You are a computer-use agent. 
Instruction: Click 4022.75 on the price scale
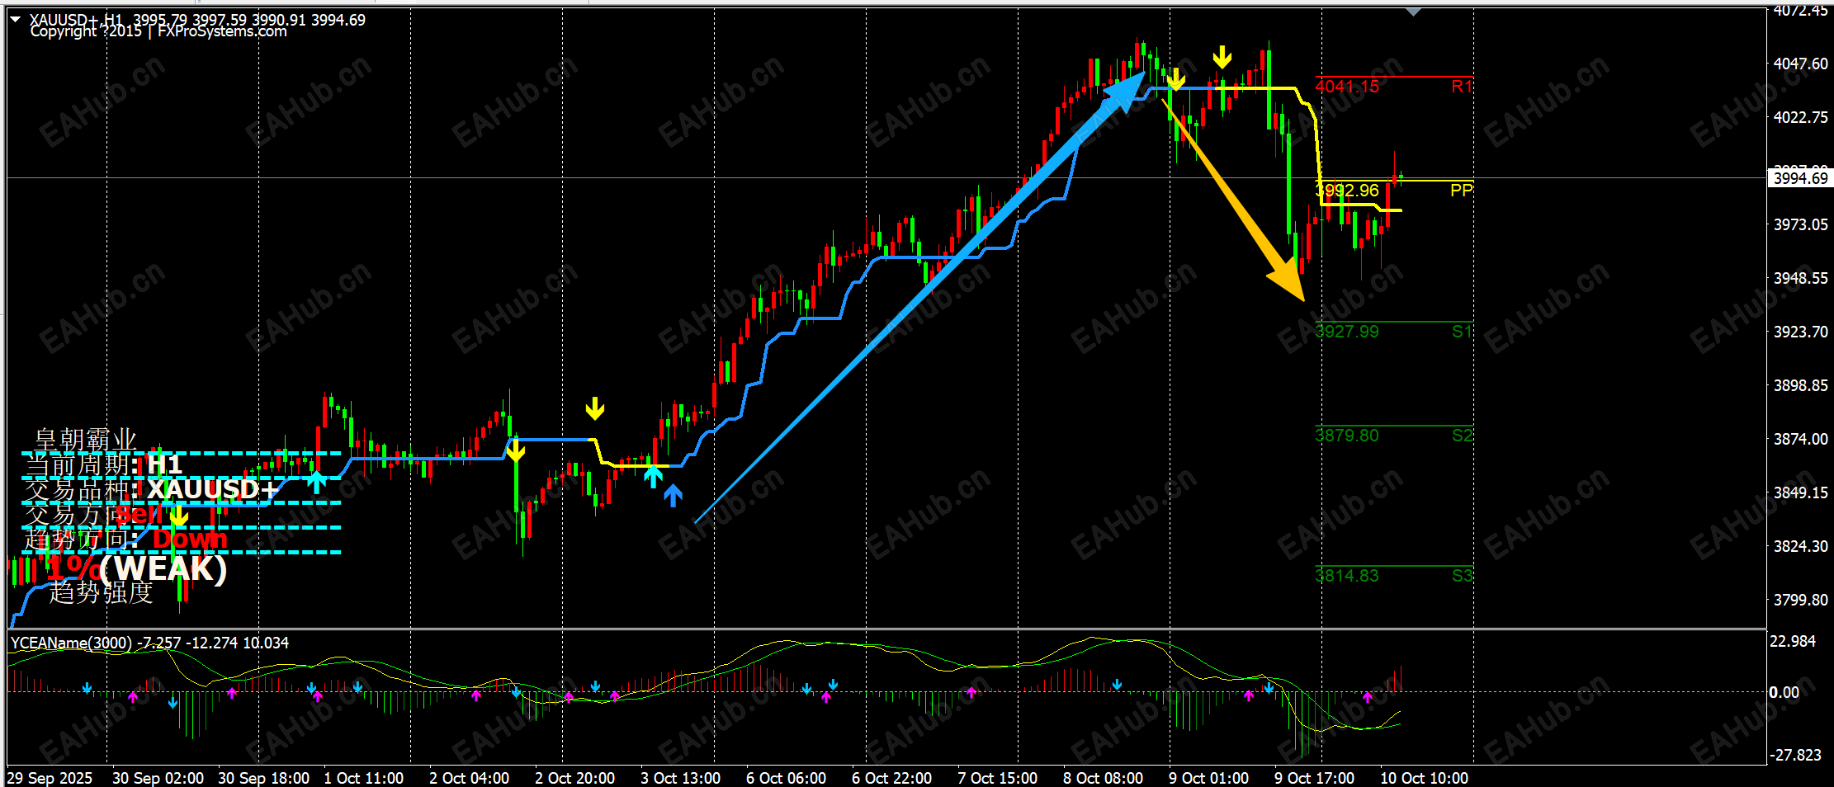point(1800,117)
